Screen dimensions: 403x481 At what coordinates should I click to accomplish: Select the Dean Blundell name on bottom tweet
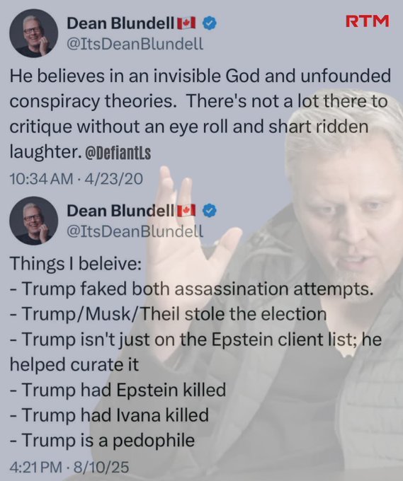click(x=120, y=211)
